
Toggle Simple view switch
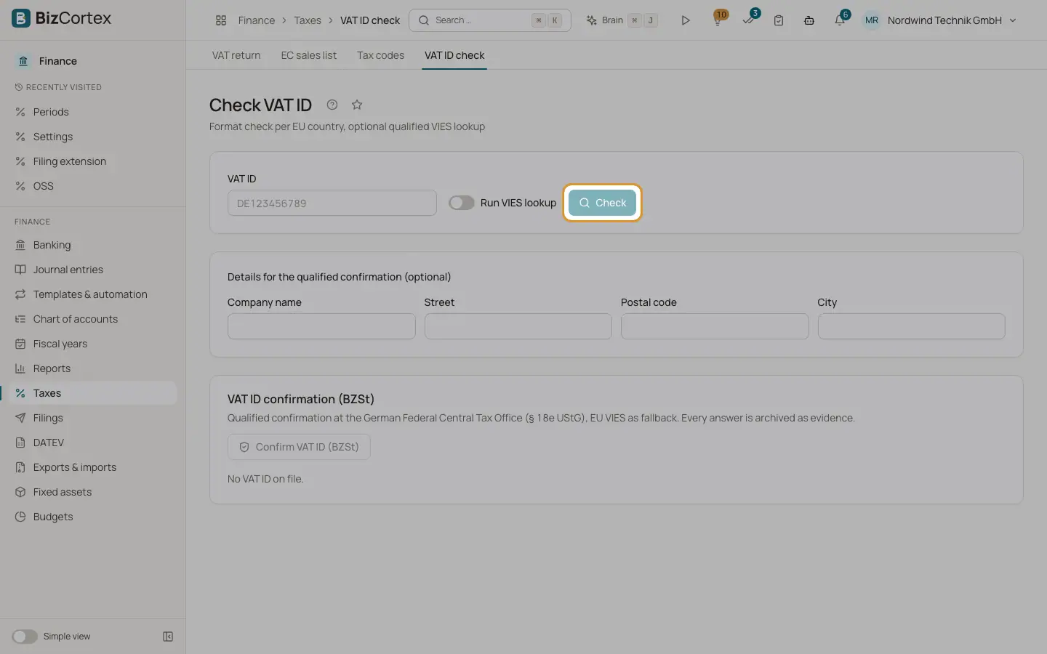tap(24, 637)
